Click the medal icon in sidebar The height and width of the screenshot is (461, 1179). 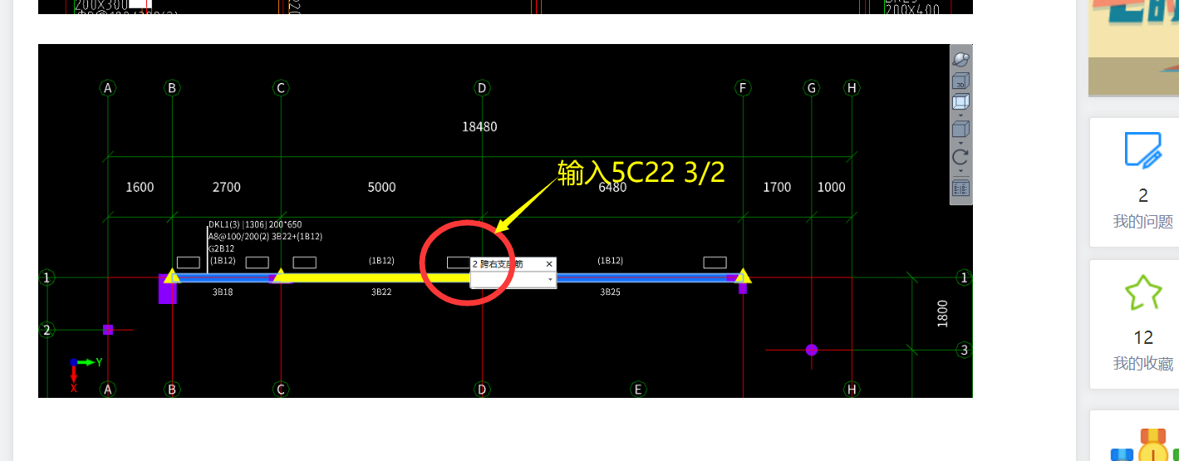(1152, 445)
